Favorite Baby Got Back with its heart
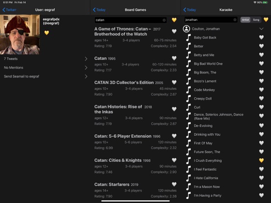Viewport: 271px width, 203px height. tap(261, 37)
